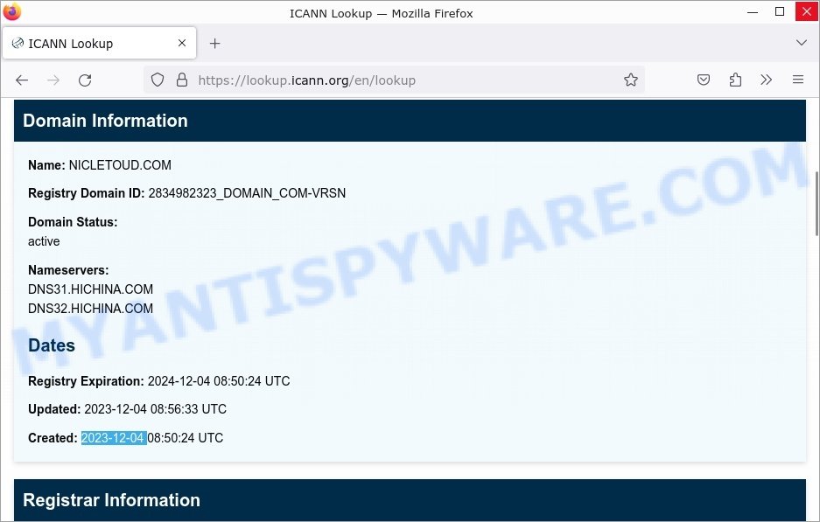The image size is (820, 522).
Task: Click nameserver DNS32.HICHINA.COM
Action: point(90,309)
